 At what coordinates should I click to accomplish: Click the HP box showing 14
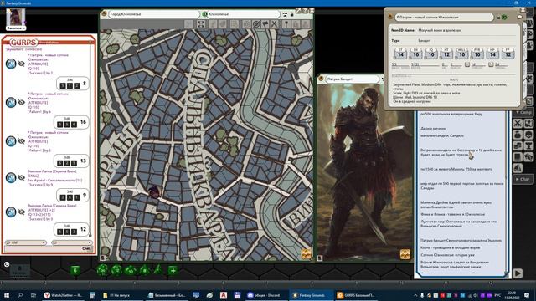(492, 54)
